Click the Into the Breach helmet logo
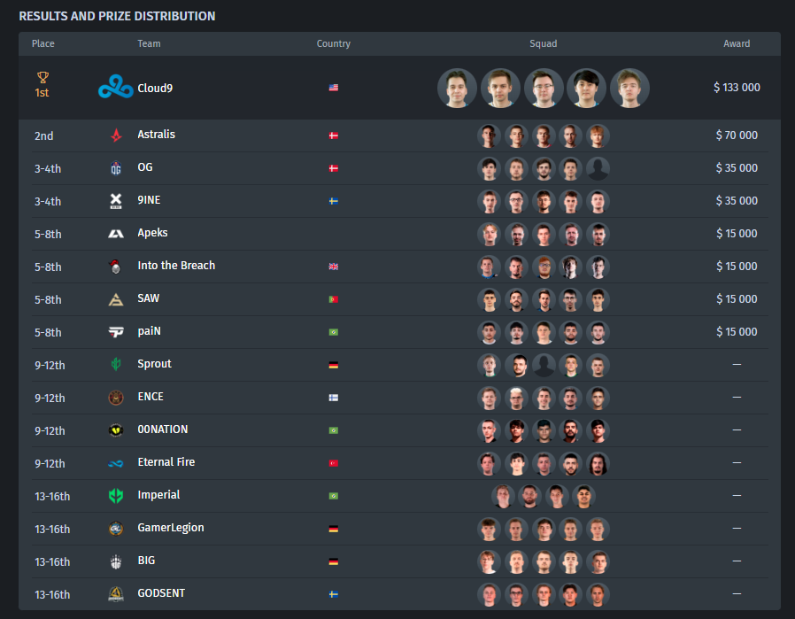 coord(116,267)
